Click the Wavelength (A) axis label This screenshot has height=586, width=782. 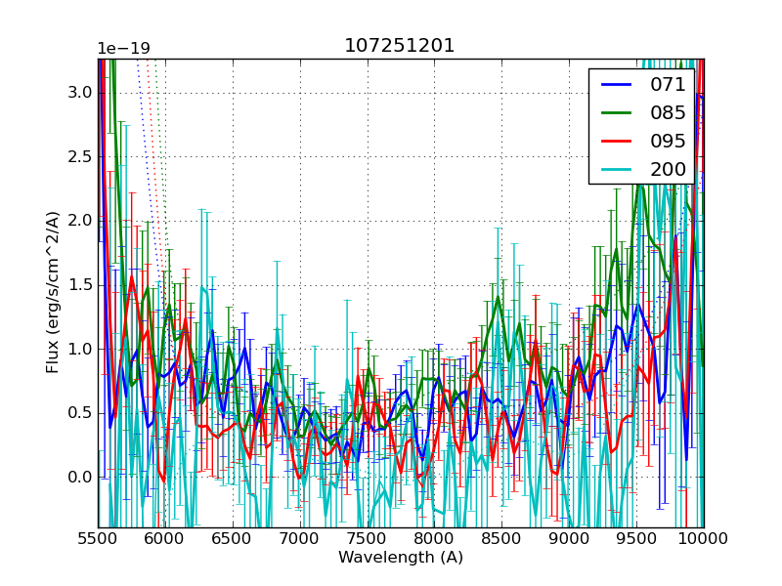click(401, 558)
